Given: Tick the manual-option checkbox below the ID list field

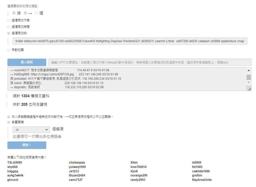Looking at the screenshot, I should (x=9, y=50).
